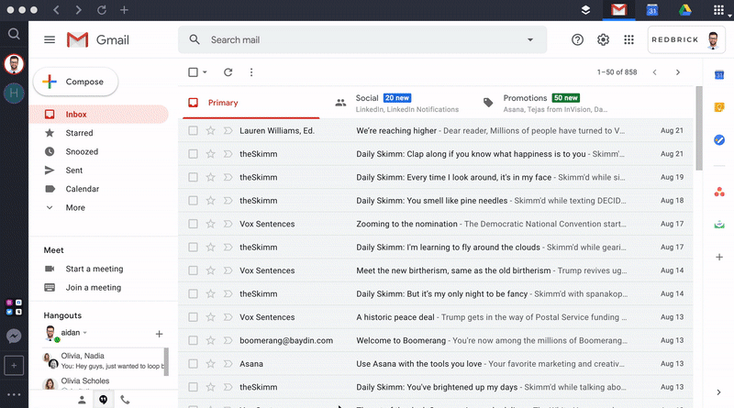The height and width of the screenshot is (408, 734).
Task: Open the three-dot More options above tabs
Action: pos(251,72)
